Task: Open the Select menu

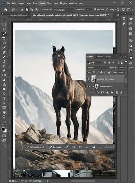Action: [x=42, y=4]
